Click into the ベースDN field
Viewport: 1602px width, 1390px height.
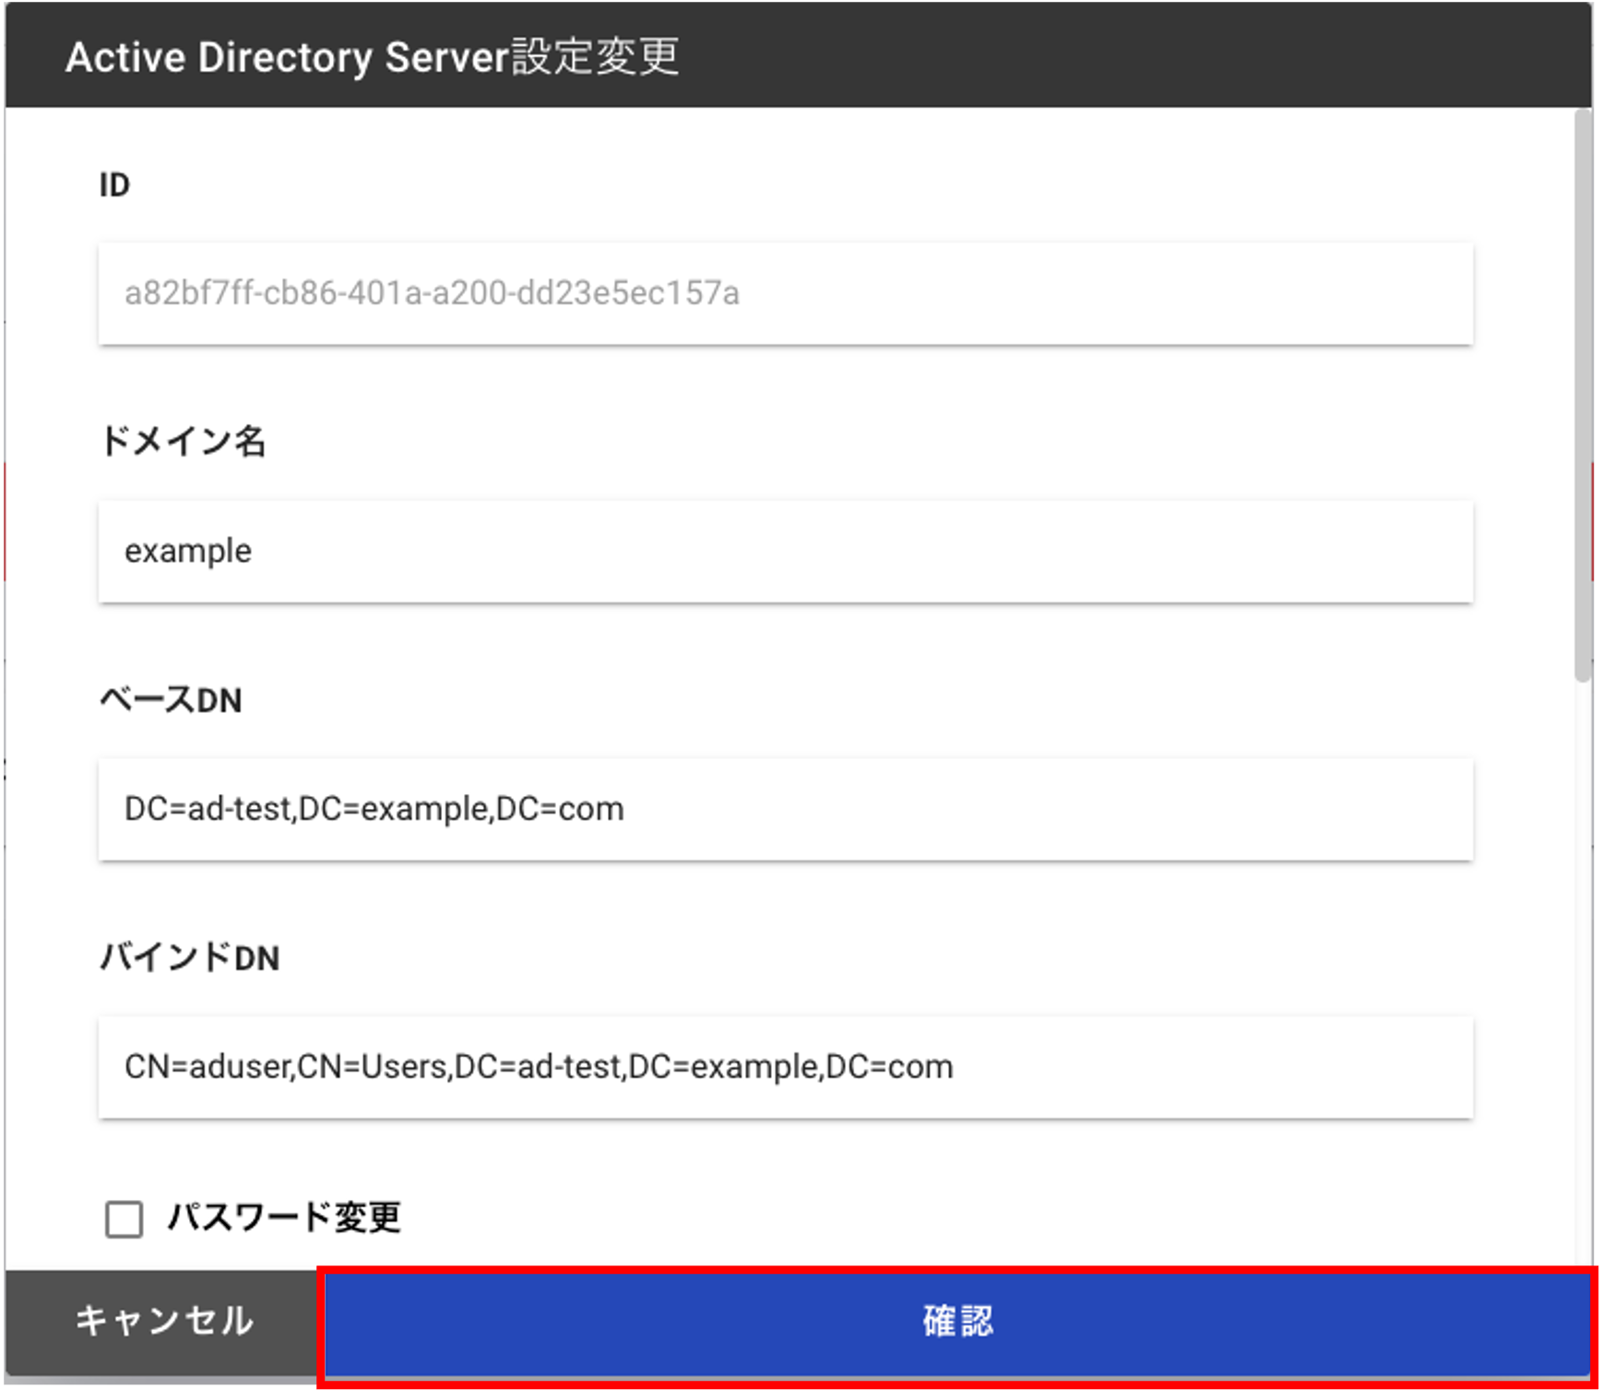(x=786, y=810)
